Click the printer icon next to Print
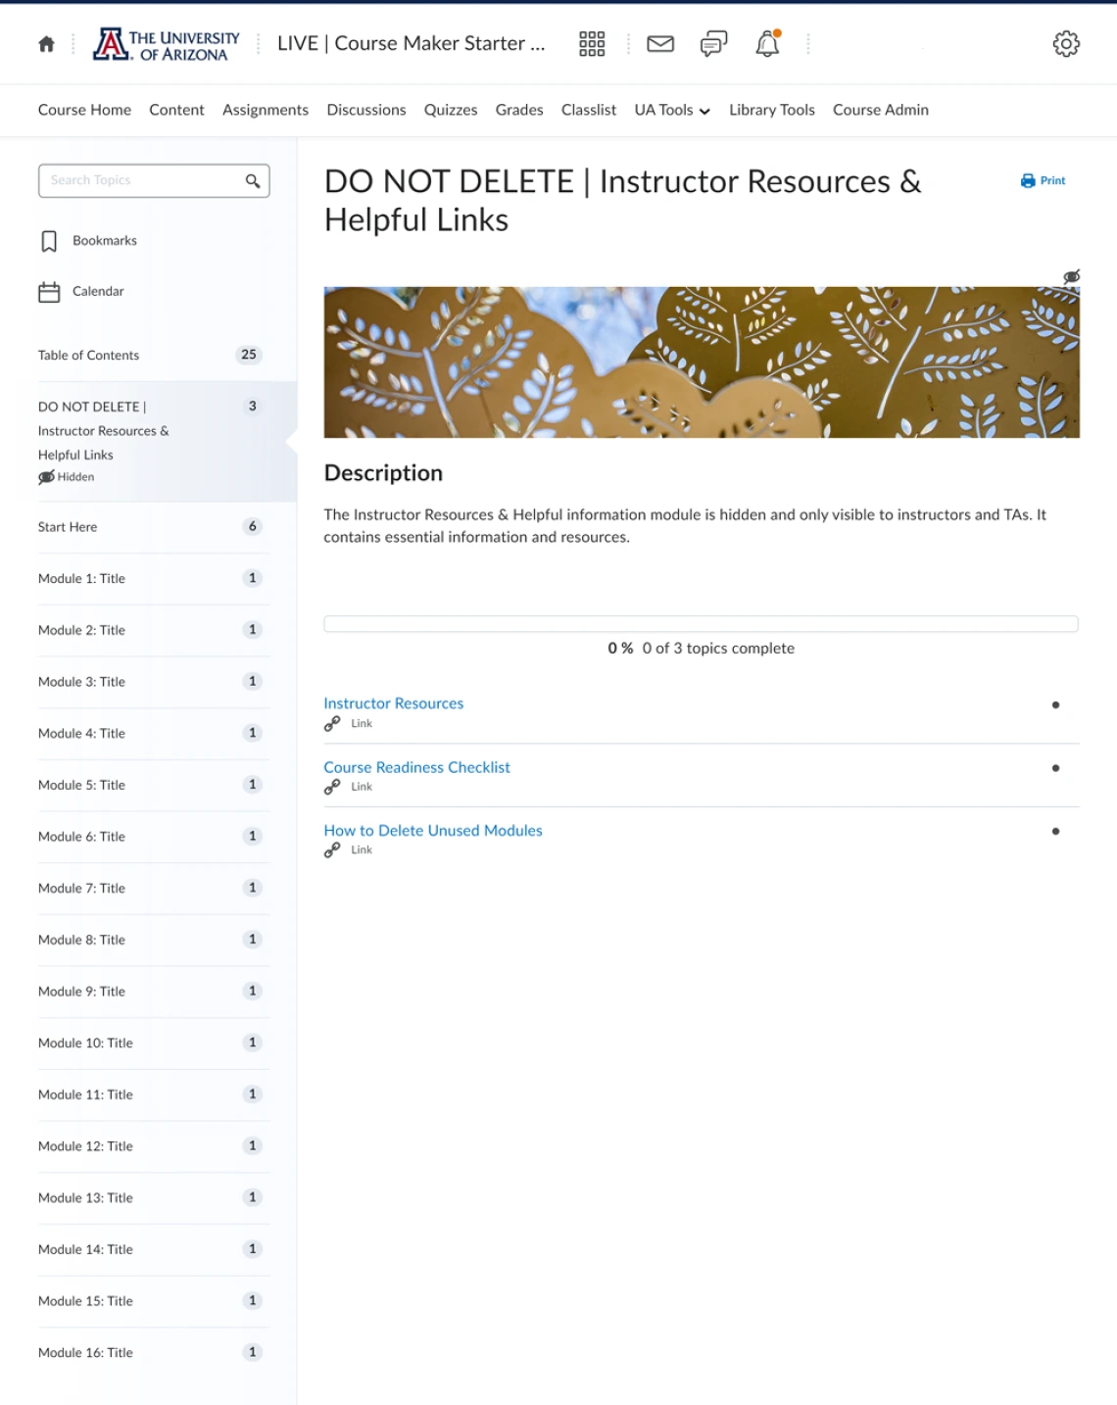This screenshot has height=1405, width=1117. 1028,181
